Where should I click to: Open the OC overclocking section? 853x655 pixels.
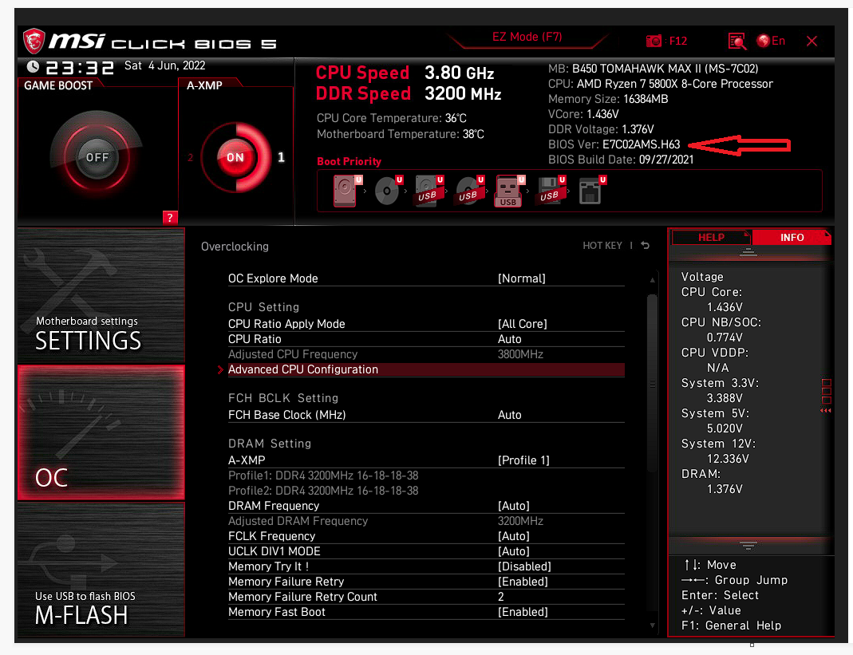(101, 432)
